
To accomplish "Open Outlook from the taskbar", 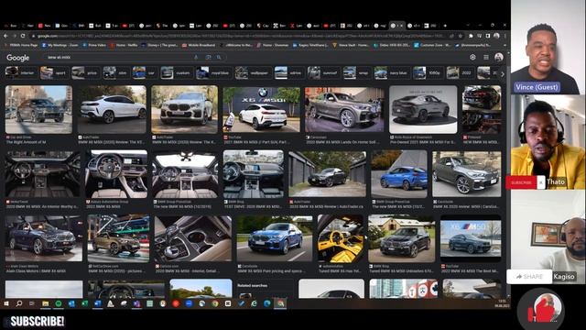I will click(x=71, y=303).
